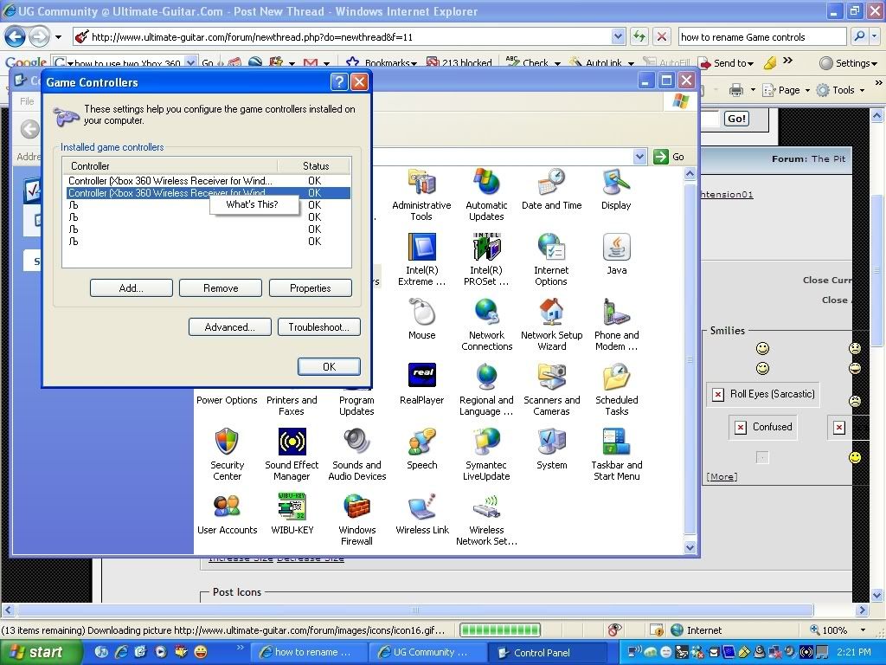Switch to Control Panel taskbar button
The height and width of the screenshot is (665, 886).
point(547,652)
